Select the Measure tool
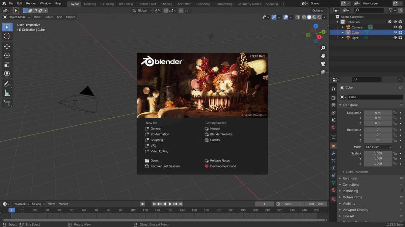Image resolution: width=405 pixels, height=227 pixels. (x=7, y=93)
